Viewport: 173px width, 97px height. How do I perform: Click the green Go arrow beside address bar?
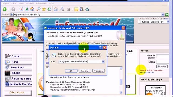[x=167, y=14]
